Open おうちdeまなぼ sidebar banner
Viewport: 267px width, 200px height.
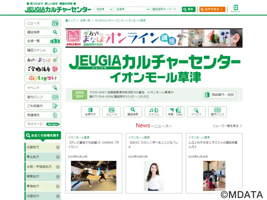pyautogui.click(x=43, y=60)
